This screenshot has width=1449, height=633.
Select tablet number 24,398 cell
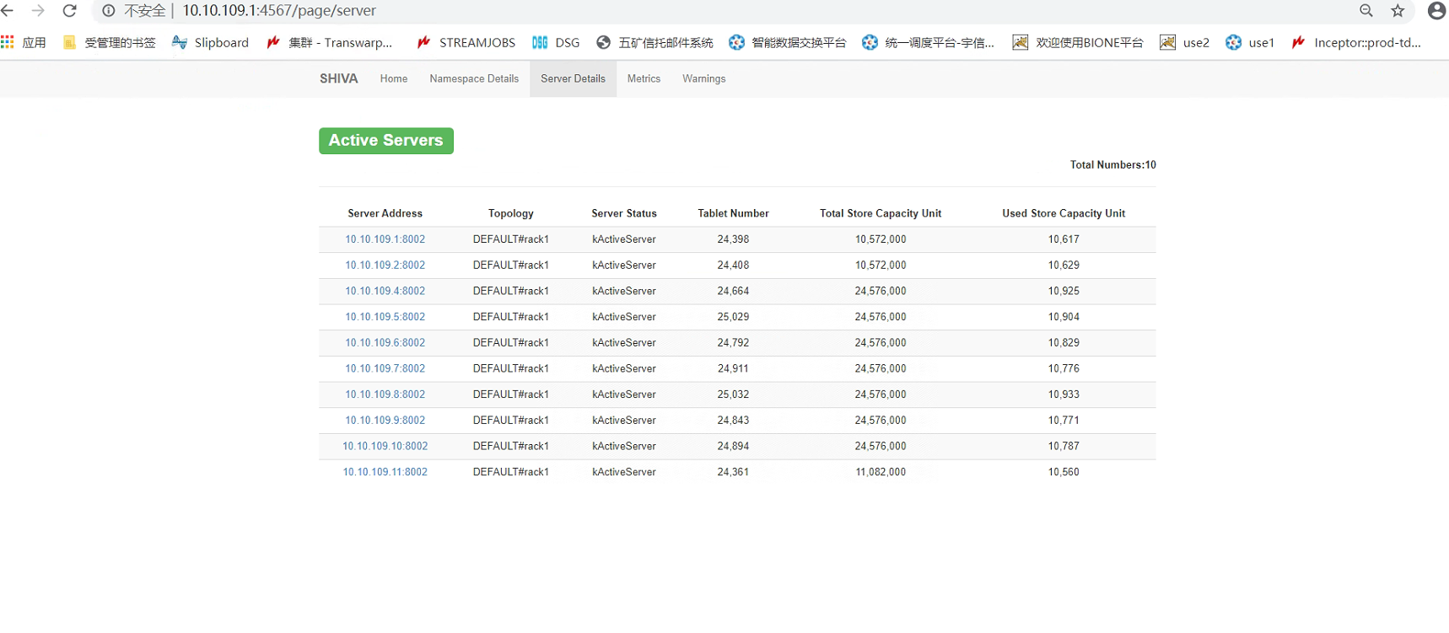pos(734,239)
